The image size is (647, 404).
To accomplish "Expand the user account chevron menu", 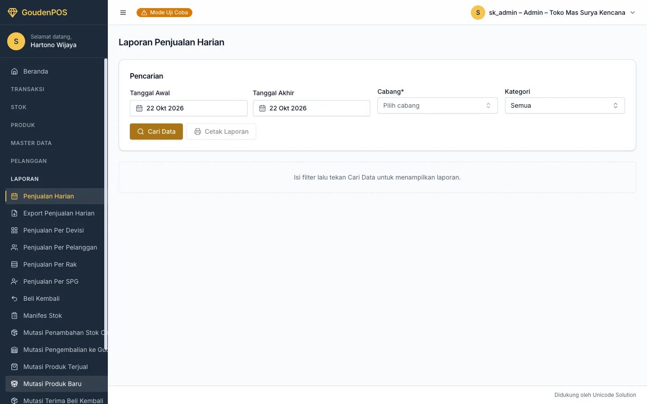I will click(x=633, y=13).
